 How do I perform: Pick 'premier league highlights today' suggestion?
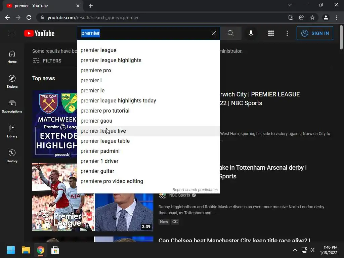click(x=148, y=101)
